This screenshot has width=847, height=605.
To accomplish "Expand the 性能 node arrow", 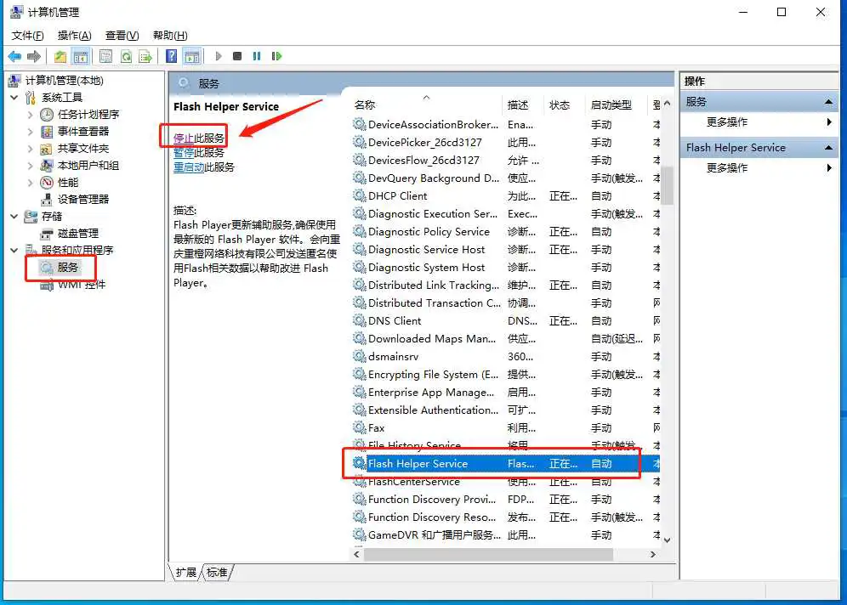I will (31, 183).
